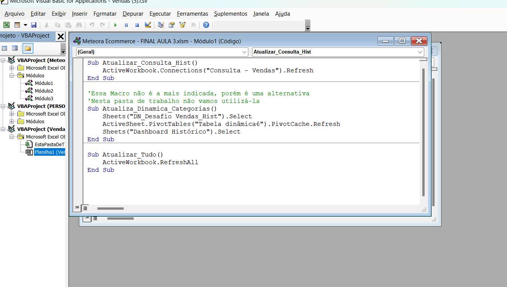Open the Project Explorer toolbar icon
This screenshot has width=507, height=287.
pos(161,25)
